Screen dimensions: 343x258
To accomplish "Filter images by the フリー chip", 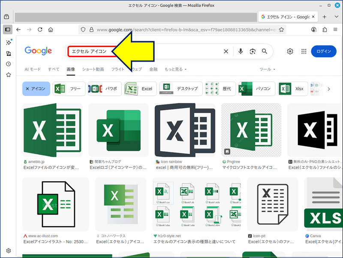I will click(x=69, y=89).
